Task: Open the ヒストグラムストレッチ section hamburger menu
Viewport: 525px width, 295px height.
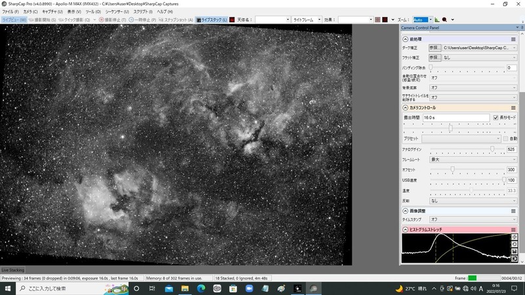Action: 513,230
